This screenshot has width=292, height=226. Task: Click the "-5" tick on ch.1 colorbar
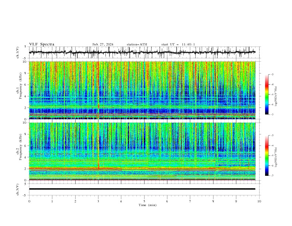pyautogui.click(x=272, y=95)
